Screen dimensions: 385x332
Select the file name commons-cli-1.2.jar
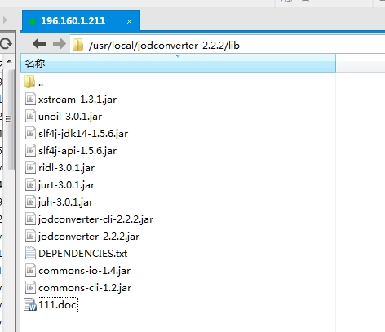point(85,288)
